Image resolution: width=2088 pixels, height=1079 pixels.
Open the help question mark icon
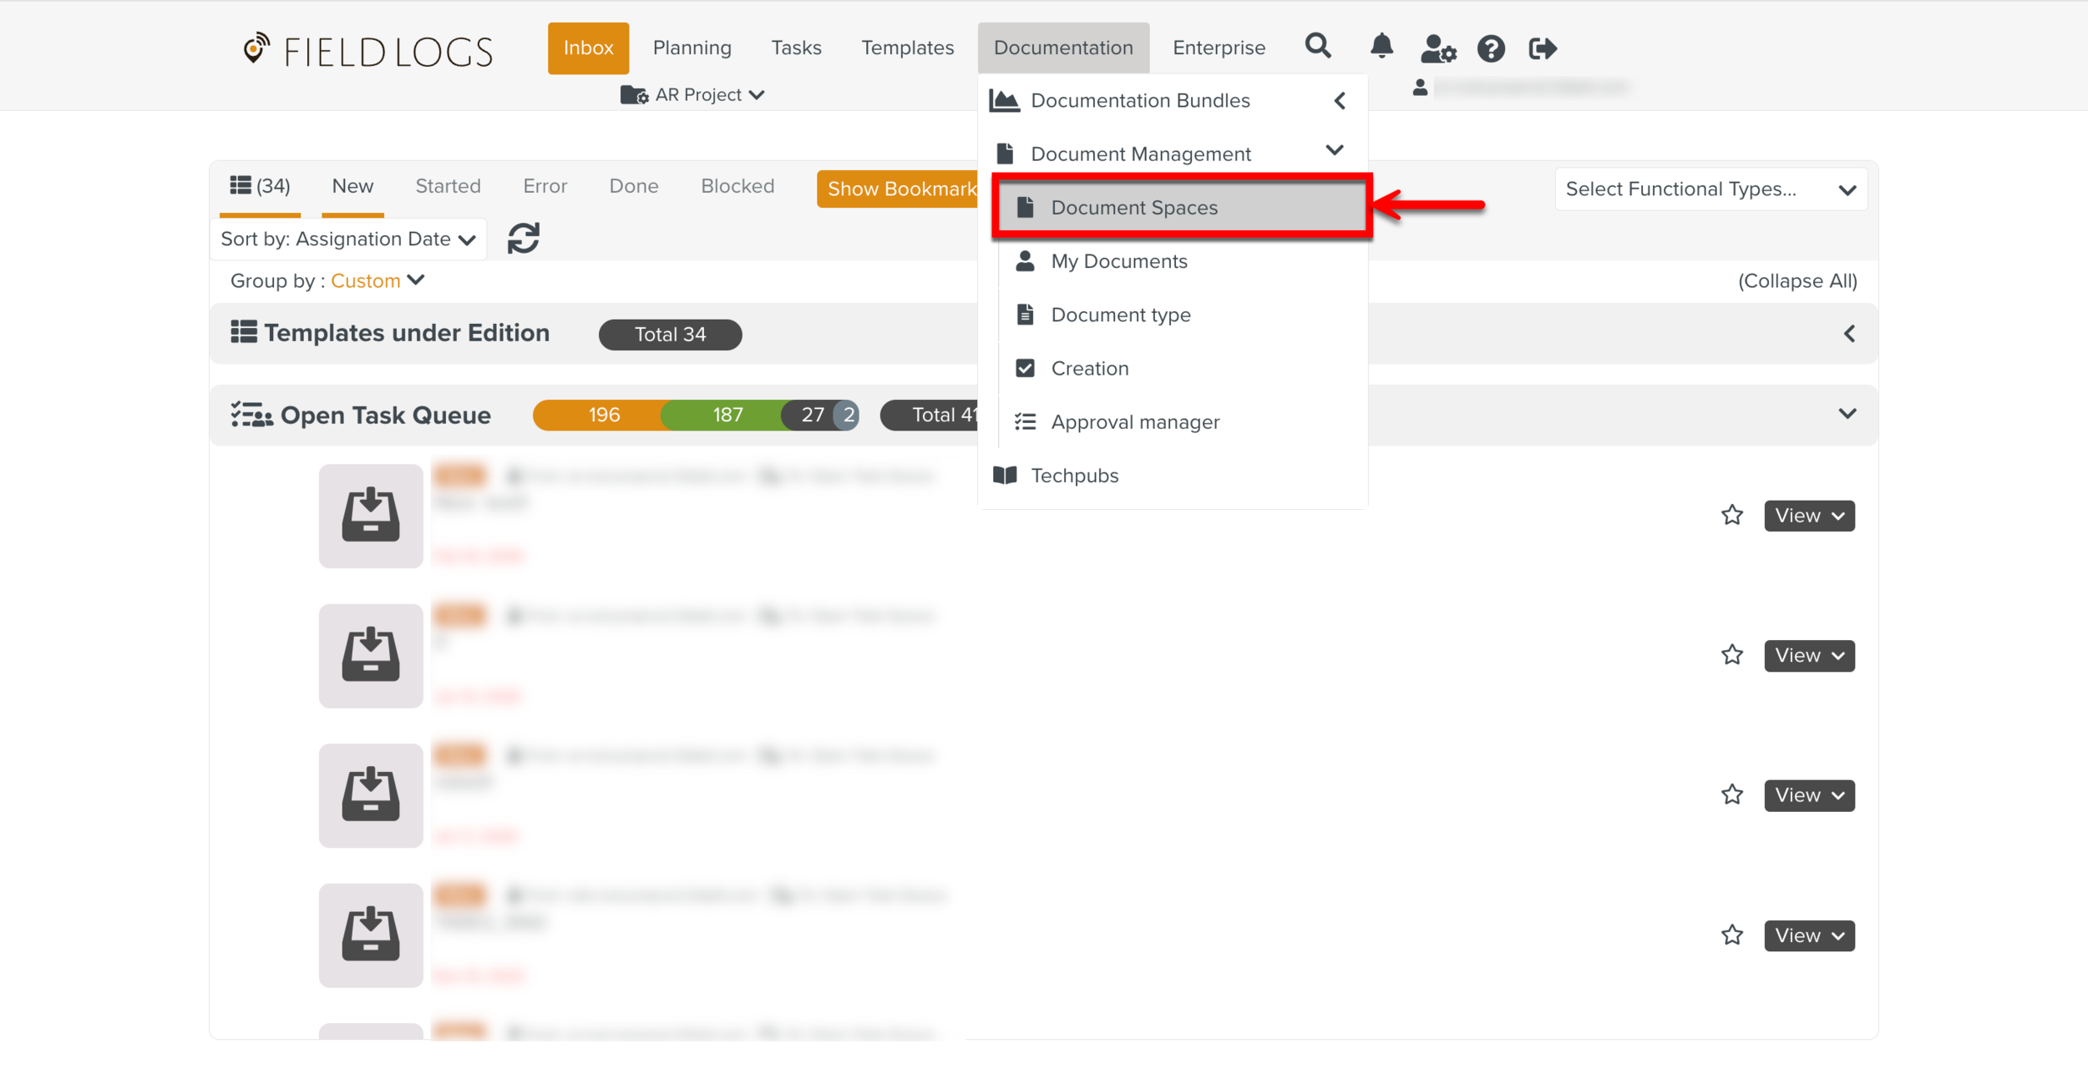[x=1492, y=49]
